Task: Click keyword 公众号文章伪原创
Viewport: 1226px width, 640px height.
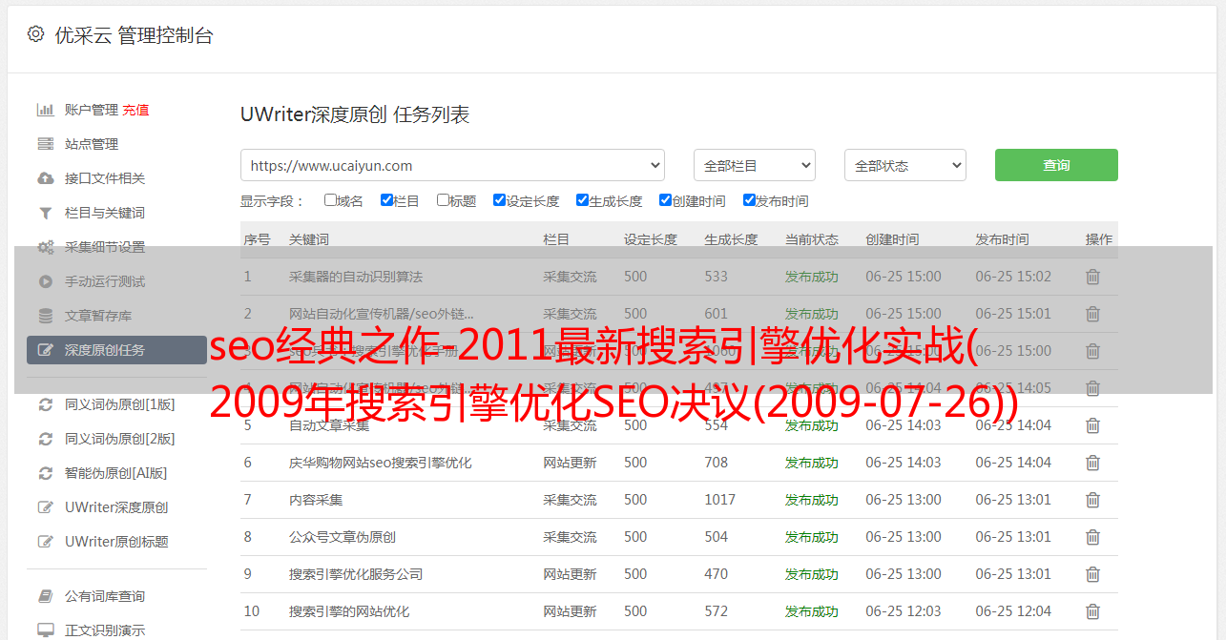Action: click(x=343, y=537)
